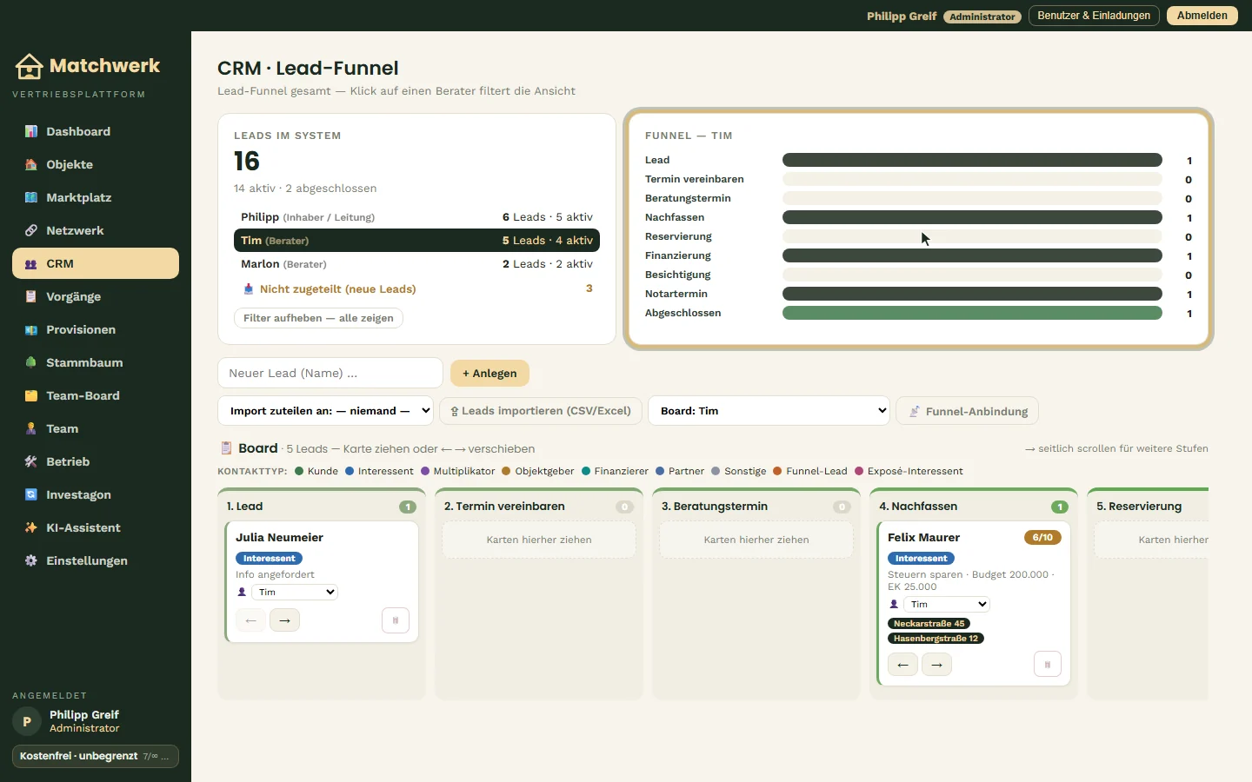The image size is (1252, 782).
Task: Click the user avatar with letter P
Action: (x=27, y=721)
